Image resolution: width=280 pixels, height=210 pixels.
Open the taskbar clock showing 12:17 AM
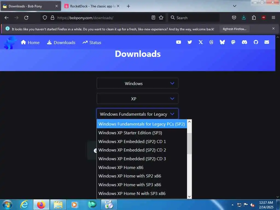266,205
